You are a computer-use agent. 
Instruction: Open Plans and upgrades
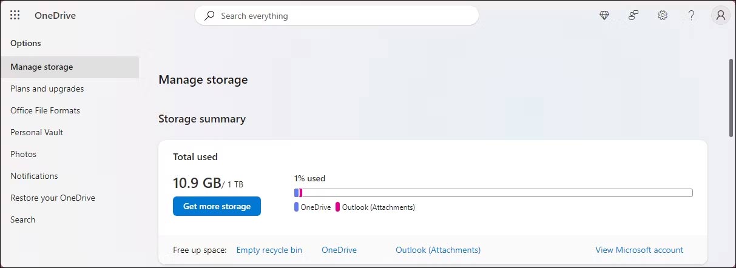47,89
